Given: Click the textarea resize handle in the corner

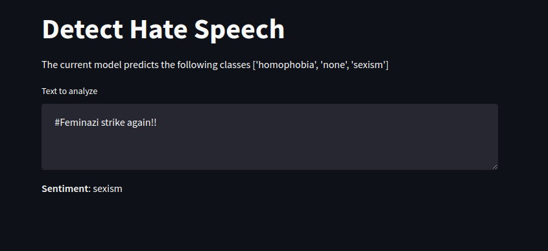Looking at the screenshot, I should [495, 167].
